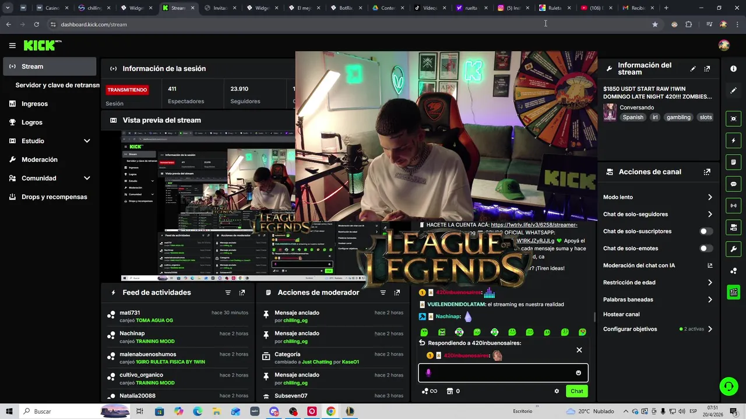Open chat settings gear icon
Image resolution: width=746 pixels, height=419 pixels.
click(x=557, y=391)
